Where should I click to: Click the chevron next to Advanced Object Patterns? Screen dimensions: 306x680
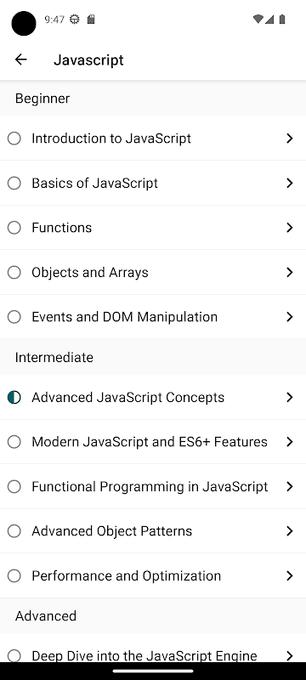coord(290,531)
